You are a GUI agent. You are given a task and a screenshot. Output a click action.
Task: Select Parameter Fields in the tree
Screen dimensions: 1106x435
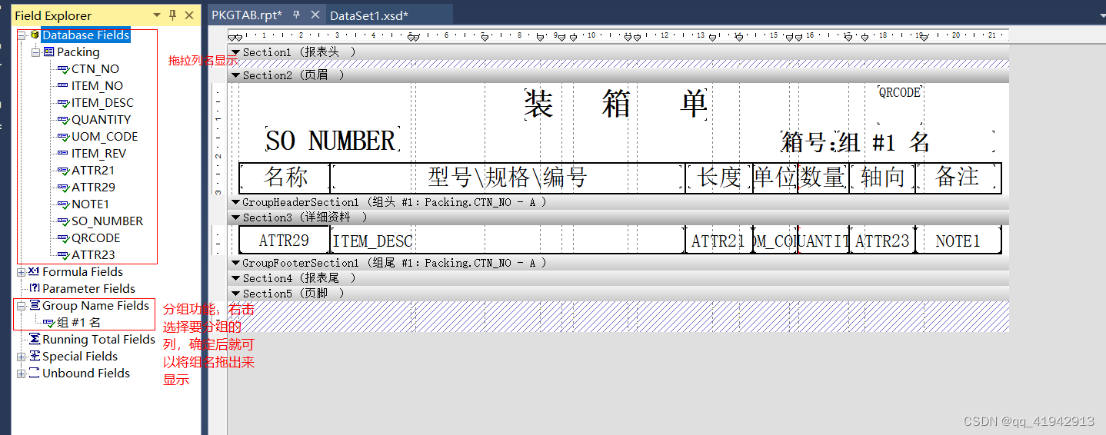click(x=88, y=289)
